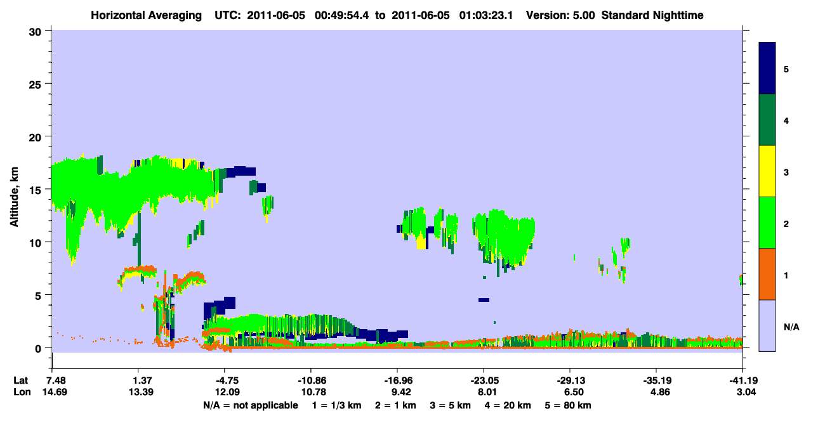Click the latitude value '-16.96'
This screenshot has width=825, height=423.
tap(397, 381)
